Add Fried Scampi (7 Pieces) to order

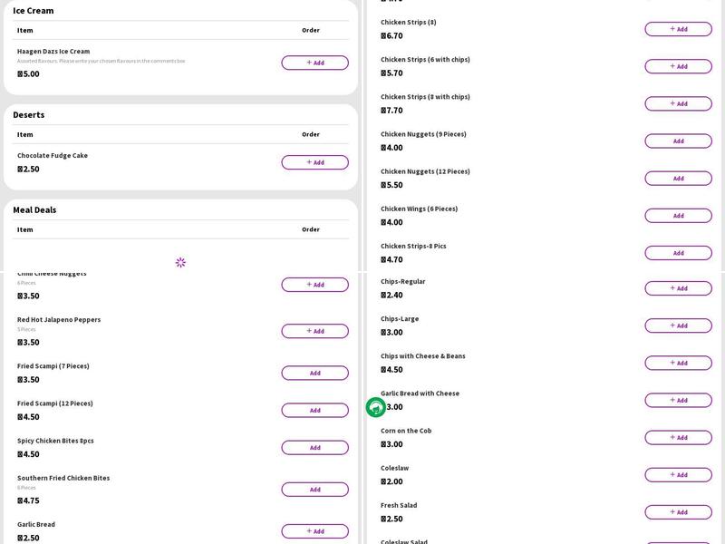click(314, 373)
